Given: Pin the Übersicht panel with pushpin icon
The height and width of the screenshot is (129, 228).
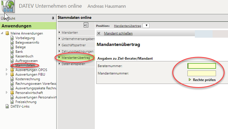Looking at the screenshot, I should pyautogui.click(x=53, y=18).
